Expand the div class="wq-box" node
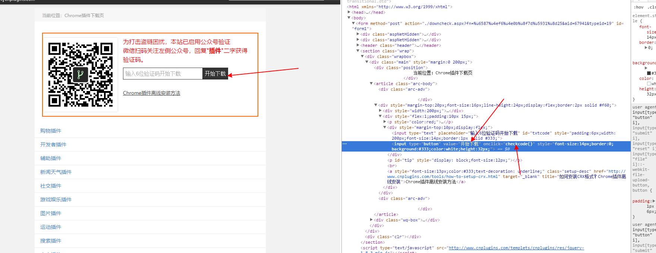The width and height of the screenshot is (656, 253). 371,220
